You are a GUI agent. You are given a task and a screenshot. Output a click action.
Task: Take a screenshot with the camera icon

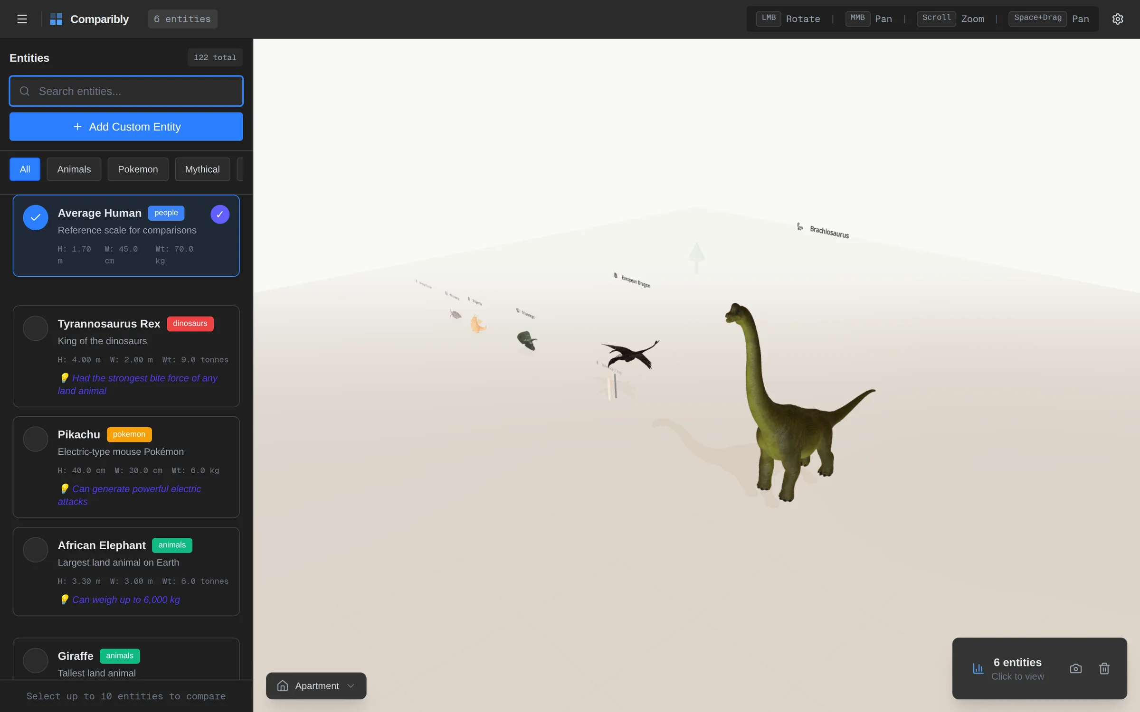1076,669
